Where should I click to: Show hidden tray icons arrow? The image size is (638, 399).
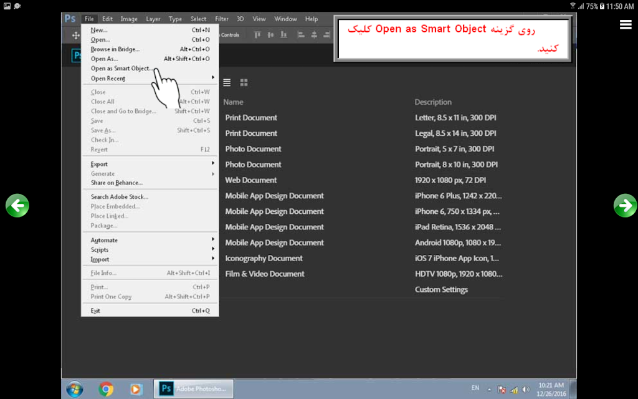[490, 390]
